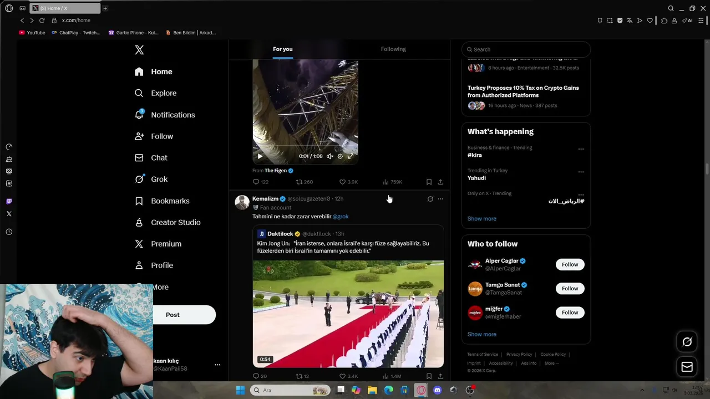Click the X Search field
The width and height of the screenshot is (710, 399).
[x=526, y=49]
